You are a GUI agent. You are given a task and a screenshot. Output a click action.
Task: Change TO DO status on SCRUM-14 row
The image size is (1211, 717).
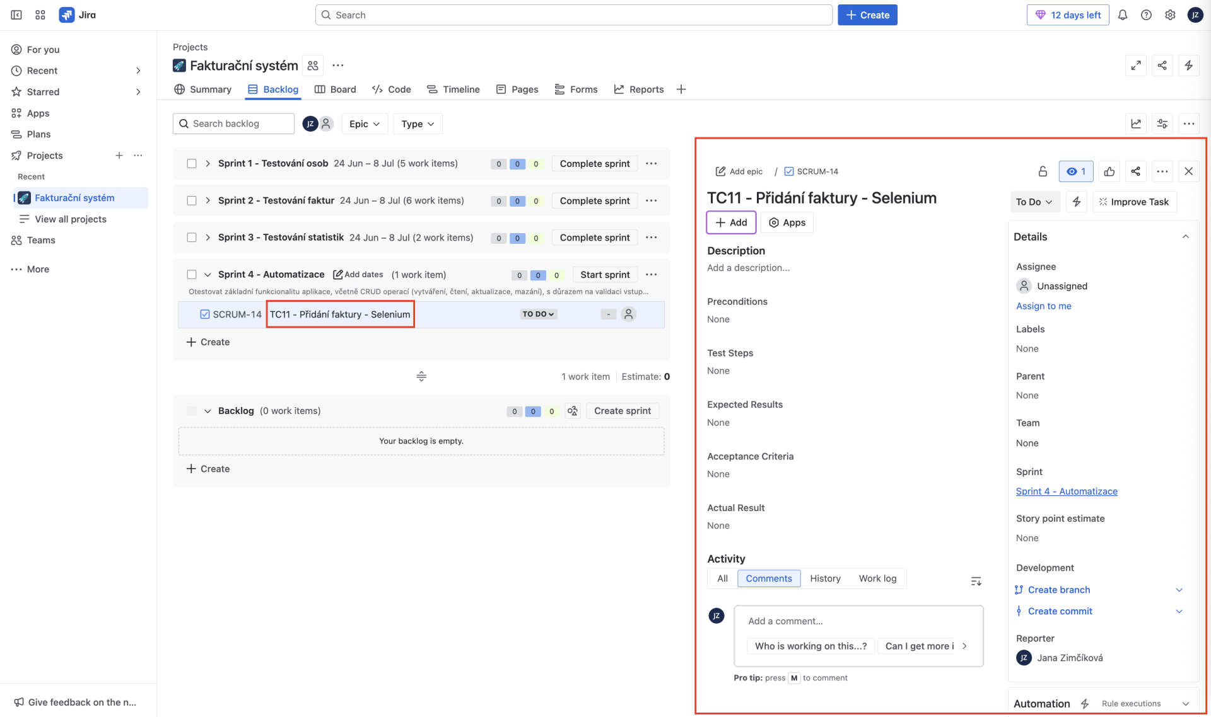[538, 314]
